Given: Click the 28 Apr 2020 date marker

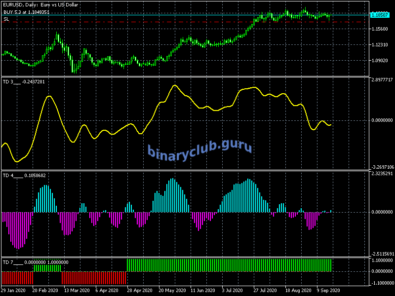Looking at the screenshot, I should (x=139, y=291).
